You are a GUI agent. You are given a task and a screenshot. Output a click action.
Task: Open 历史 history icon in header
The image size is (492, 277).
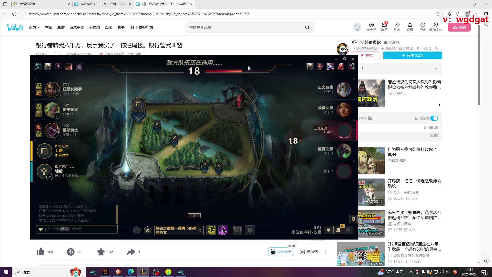tap(423, 27)
